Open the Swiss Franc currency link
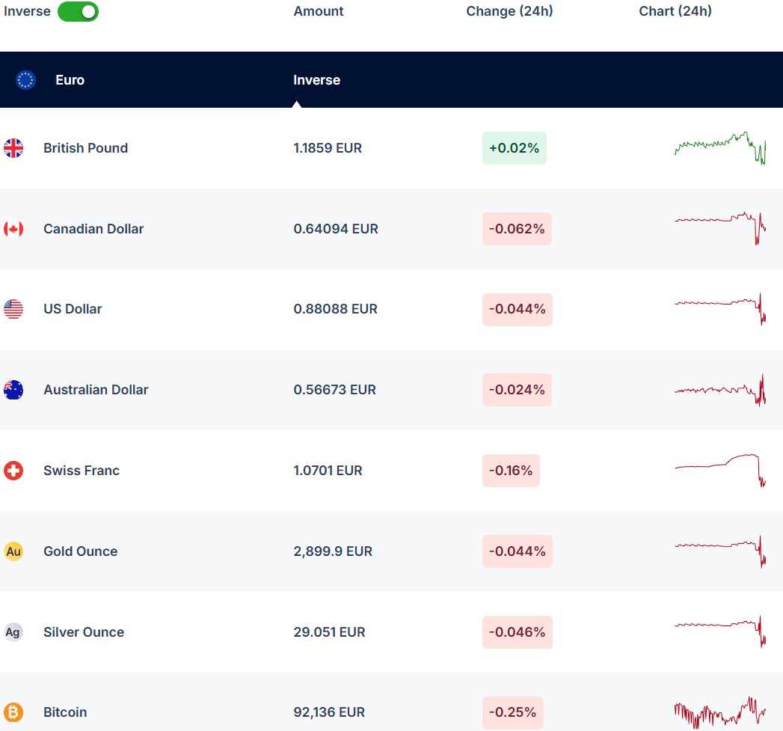This screenshot has width=783, height=731. (82, 471)
